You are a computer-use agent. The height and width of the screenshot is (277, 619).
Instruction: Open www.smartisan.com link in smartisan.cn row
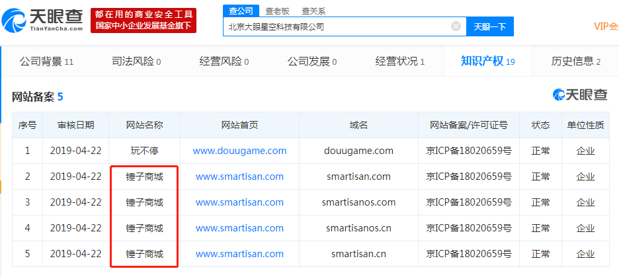[x=239, y=253]
